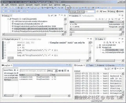The height and width of the screenshot is (103, 126).
Task: Open the Window menu
Action: click(57, 5)
